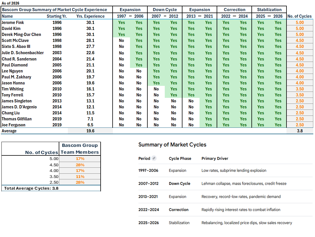Click the Summary of Market Cycles heading
This screenshot has height=237, width=315.
[172, 145]
